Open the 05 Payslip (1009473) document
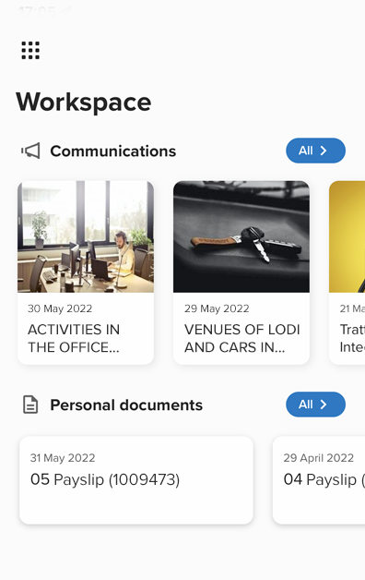Screen dimensions: 365x580 [x=136, y=480]
